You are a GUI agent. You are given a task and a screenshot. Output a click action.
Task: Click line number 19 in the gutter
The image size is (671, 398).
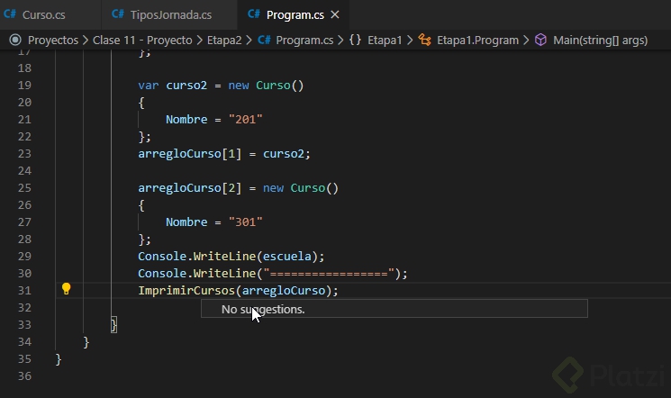click(24, 86)
